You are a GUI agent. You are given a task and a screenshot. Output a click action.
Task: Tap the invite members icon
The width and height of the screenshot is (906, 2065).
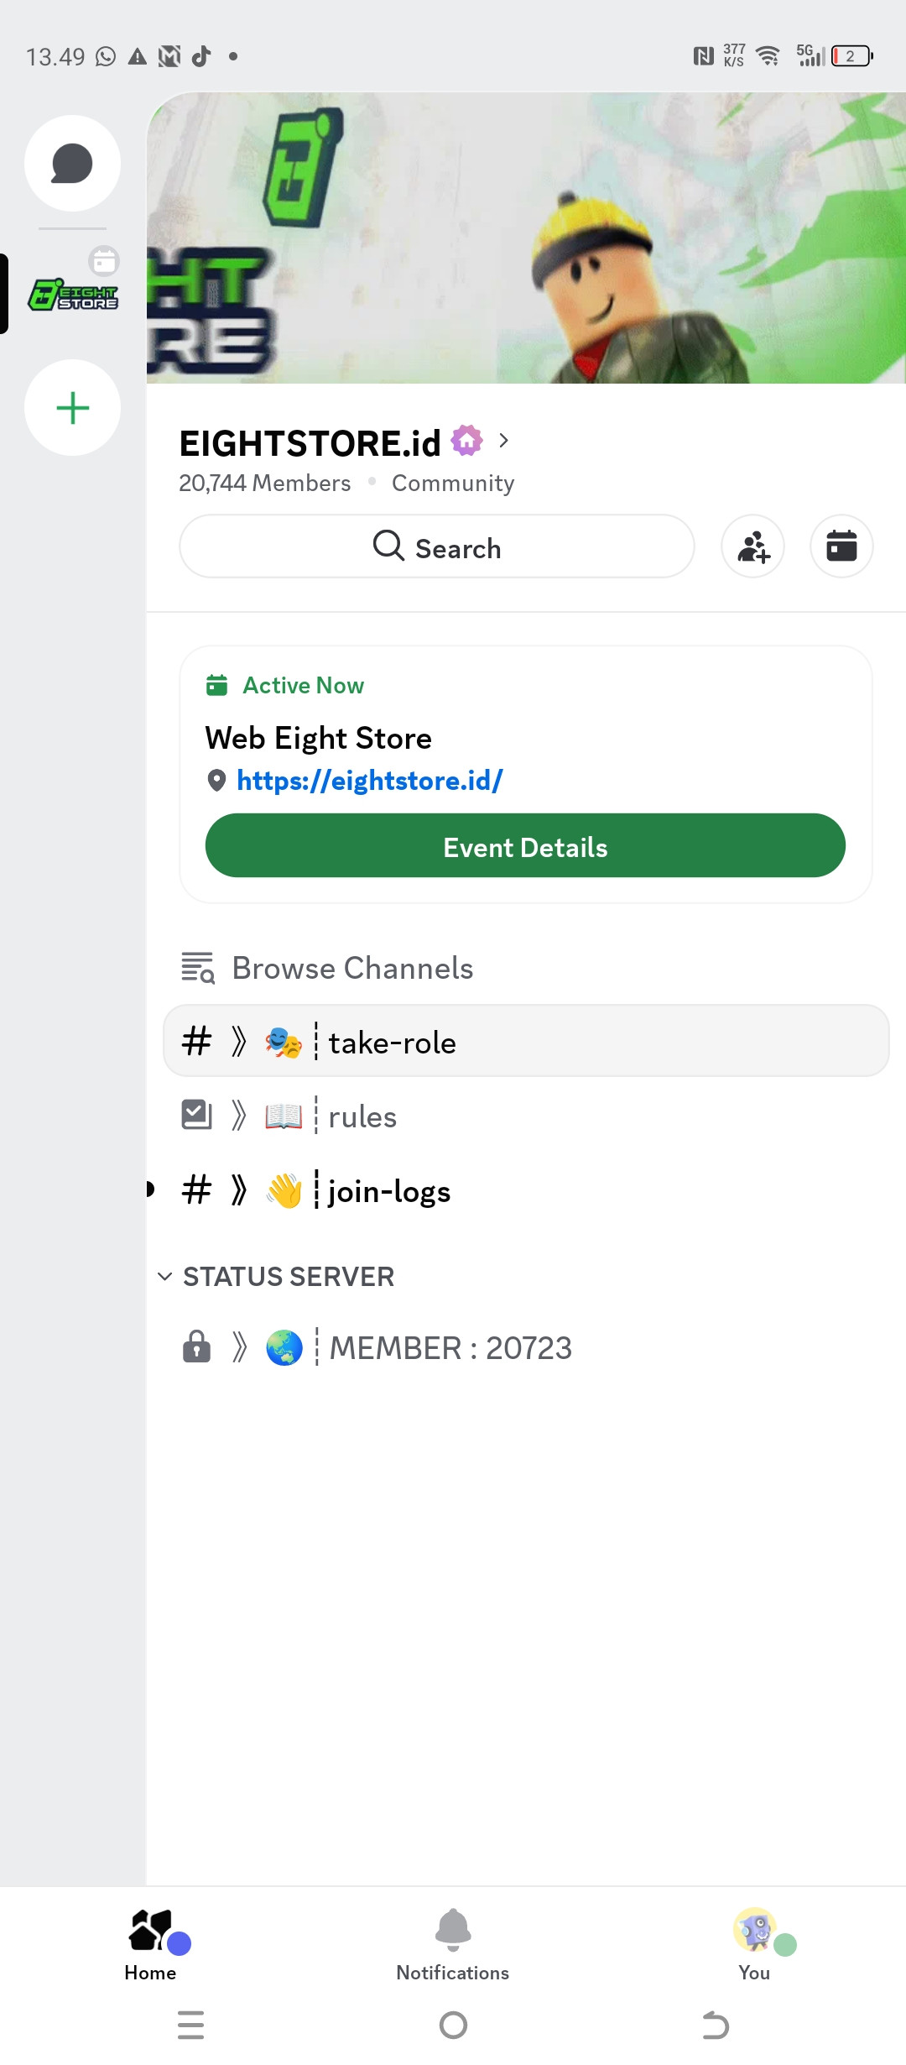point(752,546)
